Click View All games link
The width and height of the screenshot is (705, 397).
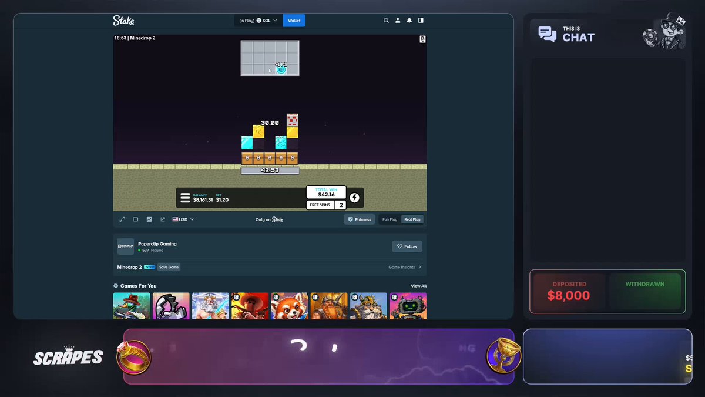(x=419, y=286)
